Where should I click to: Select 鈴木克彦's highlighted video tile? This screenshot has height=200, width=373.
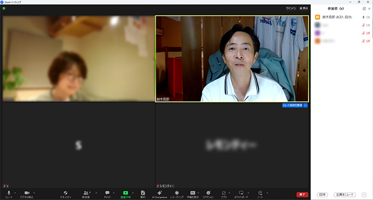point(232,59)
